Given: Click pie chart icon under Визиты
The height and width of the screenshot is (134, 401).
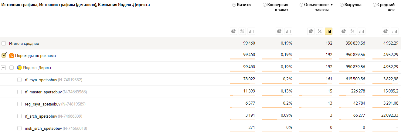Looking at the screenshot, I should (233, 31).
